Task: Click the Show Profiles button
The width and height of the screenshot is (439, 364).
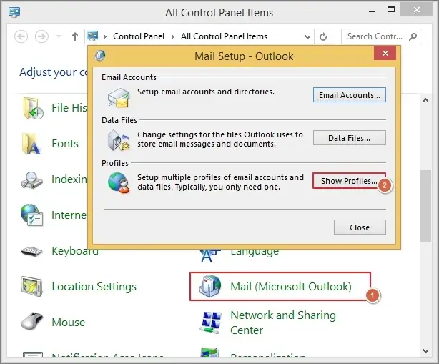Action: (349, 182)
